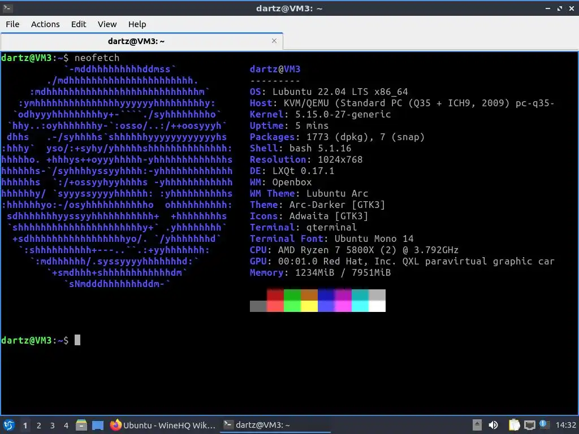Click the 'Kernel: 5.15.0-27-generic' line
Viewport: 579px width, 434px height.
[x=320, y=114]
